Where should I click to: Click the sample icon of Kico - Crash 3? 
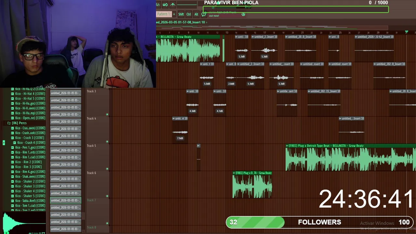(x=12, y=137)
